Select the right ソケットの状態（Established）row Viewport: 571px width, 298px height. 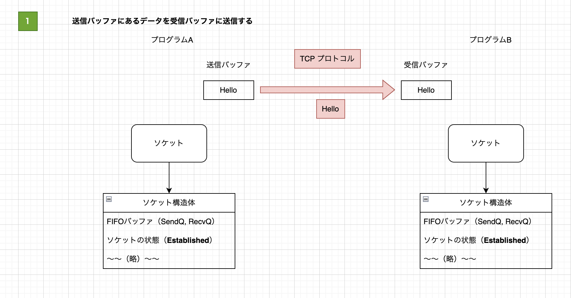point(476,240)
